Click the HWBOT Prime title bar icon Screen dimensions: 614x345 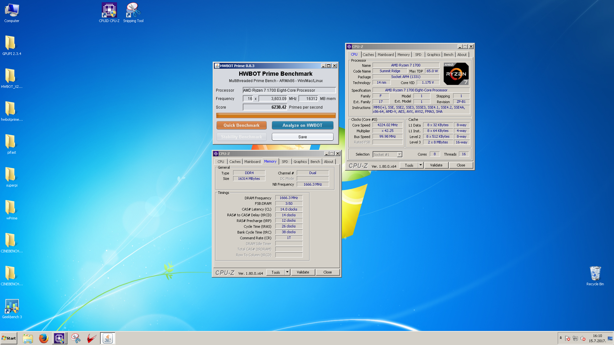coord(217,66)
